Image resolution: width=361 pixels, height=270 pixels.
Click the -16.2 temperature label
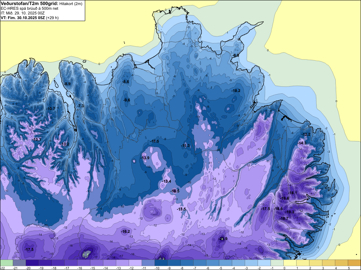(x=126, y=232)
